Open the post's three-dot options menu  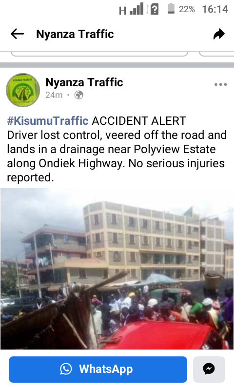220,84
